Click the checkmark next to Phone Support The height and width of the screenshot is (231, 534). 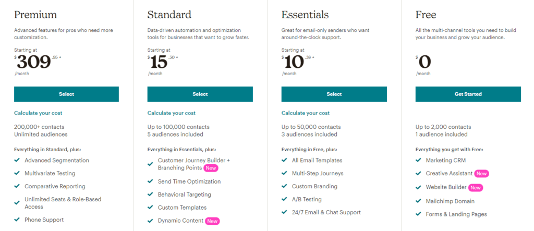[17, 220]
